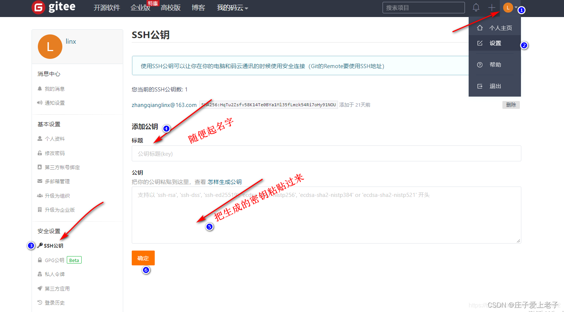
Task: Click the Beta badge
Action: click(74, 260)
